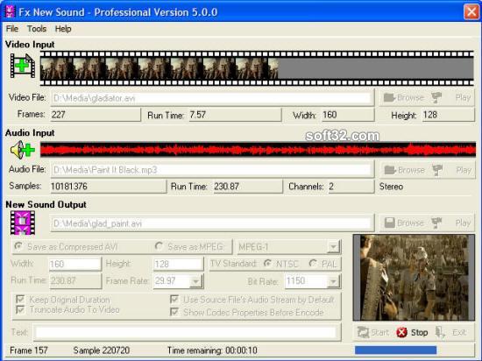Click the Text input field
Viewport: 482px width, 361px height.
click(187, 332)
